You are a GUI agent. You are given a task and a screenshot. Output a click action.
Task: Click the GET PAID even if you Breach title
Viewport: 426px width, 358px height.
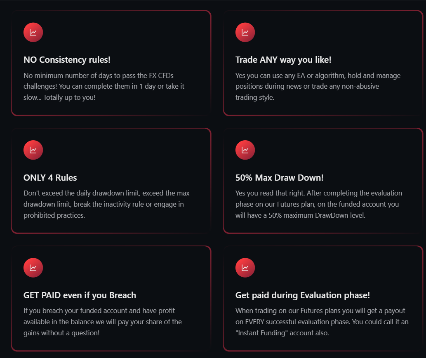point(80,295)
